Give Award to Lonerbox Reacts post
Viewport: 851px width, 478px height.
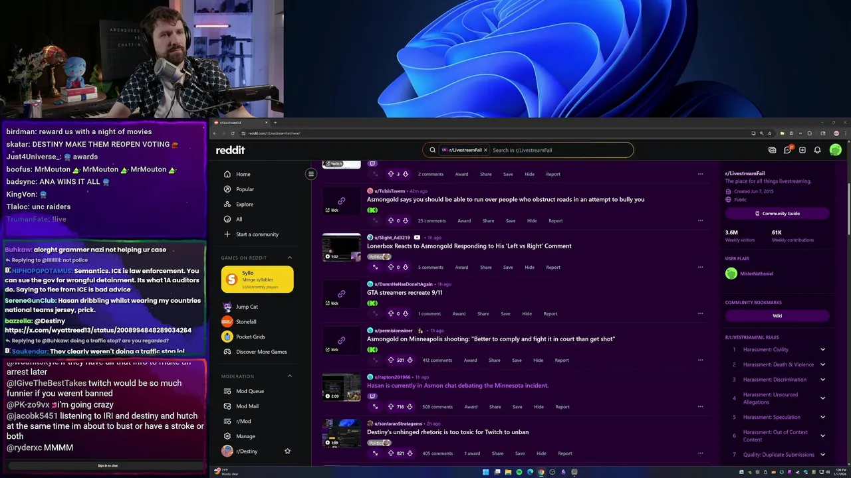point(461,268)
